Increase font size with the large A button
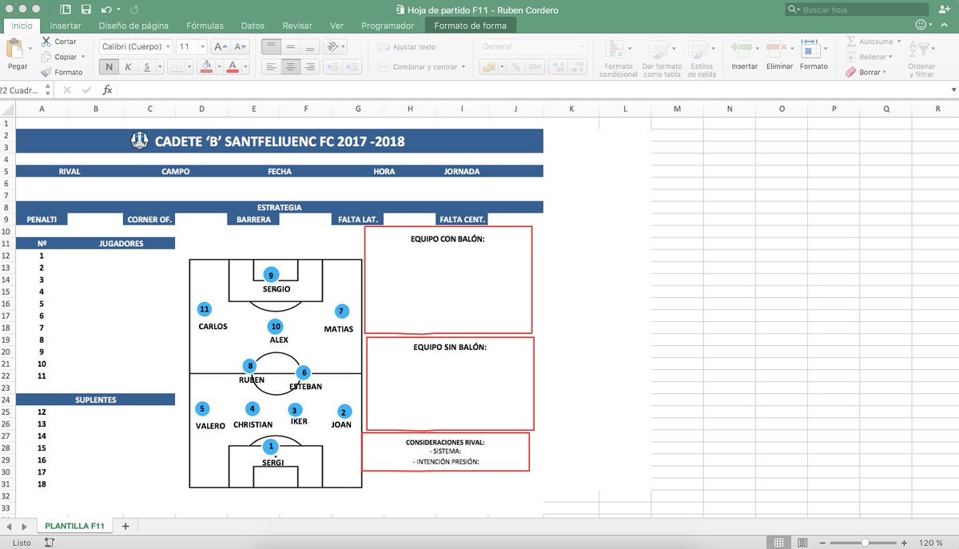This screenshot has height=549, width=959. pos(221,46)
